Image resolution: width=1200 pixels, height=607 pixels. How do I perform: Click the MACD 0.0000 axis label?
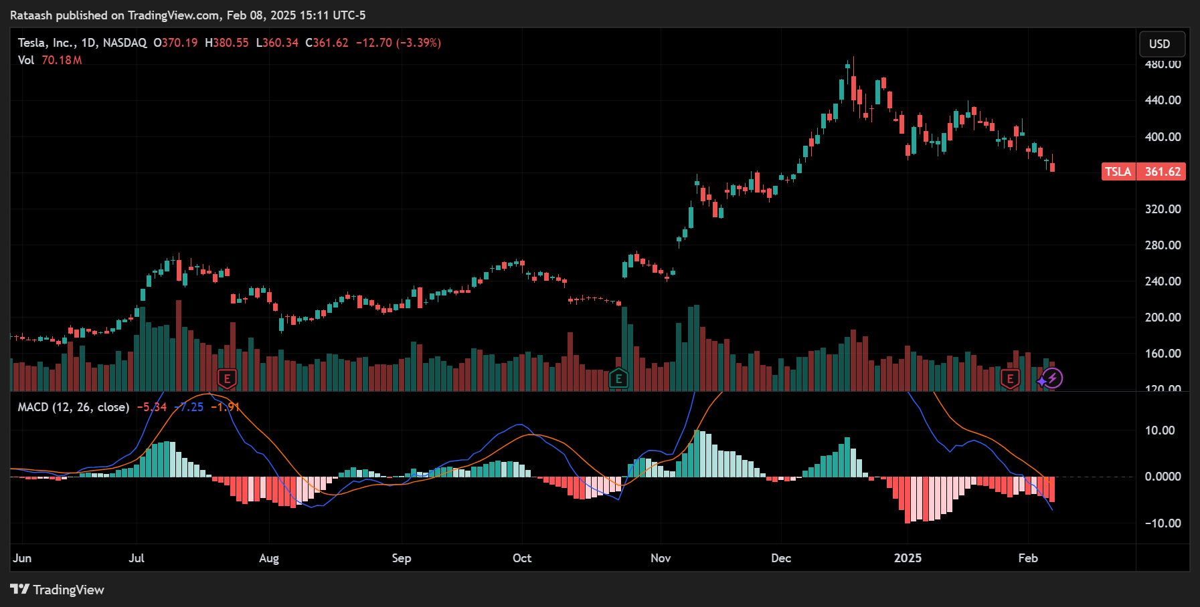pyautogui.click(x=1163, y=477)
